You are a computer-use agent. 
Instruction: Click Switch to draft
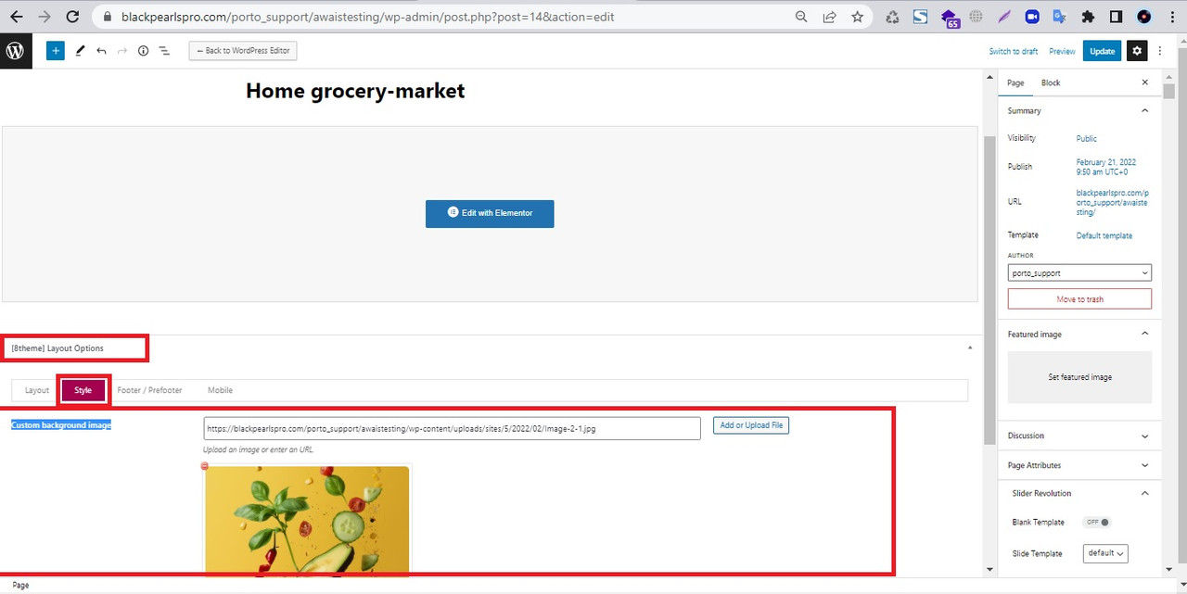(x=1014, y=51)
